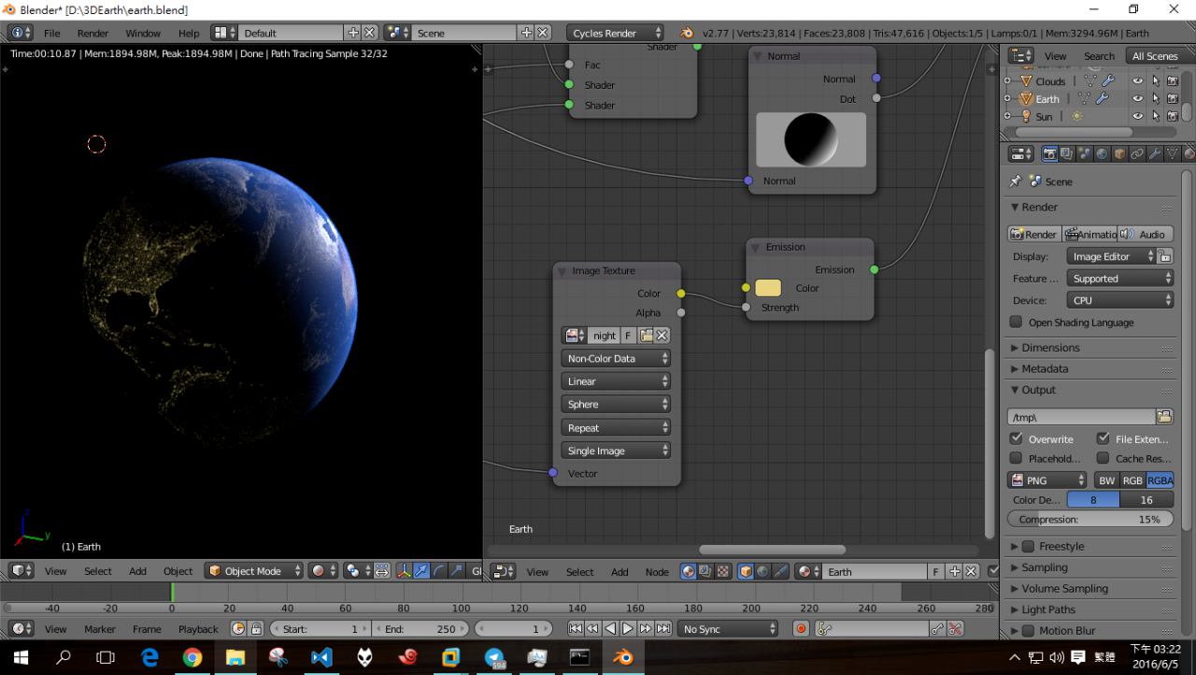The width and height of the screenshot is (1196, 675).
Task: Unlink the night image with the X icon
Action: (662, 336)
